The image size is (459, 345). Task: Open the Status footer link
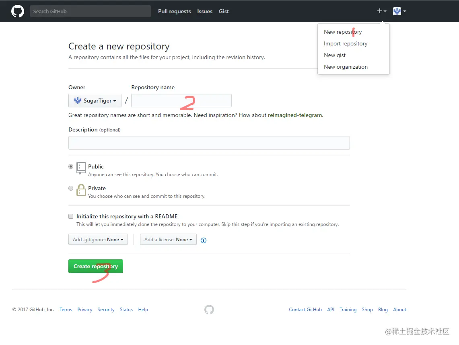coord(126,310)
